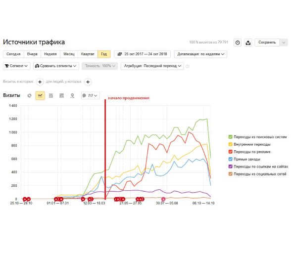The width and height of the screenshot is (291, 253).
Task: Toggle Переходы по рекламе legend checkbox
Action: click(x=230, y=152)
